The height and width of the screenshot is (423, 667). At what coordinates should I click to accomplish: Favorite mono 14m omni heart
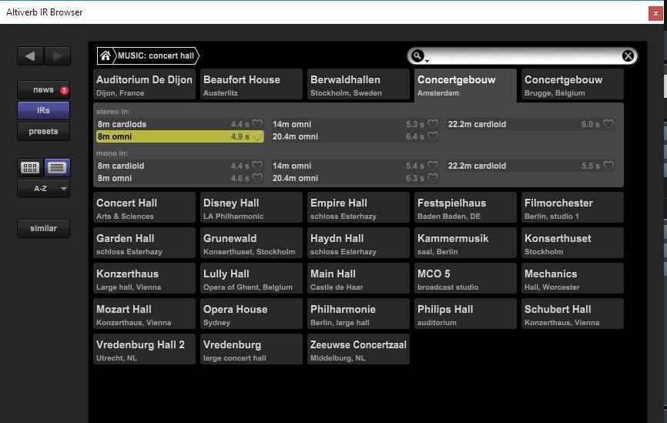pyautogui.click(x=433, y=166)
